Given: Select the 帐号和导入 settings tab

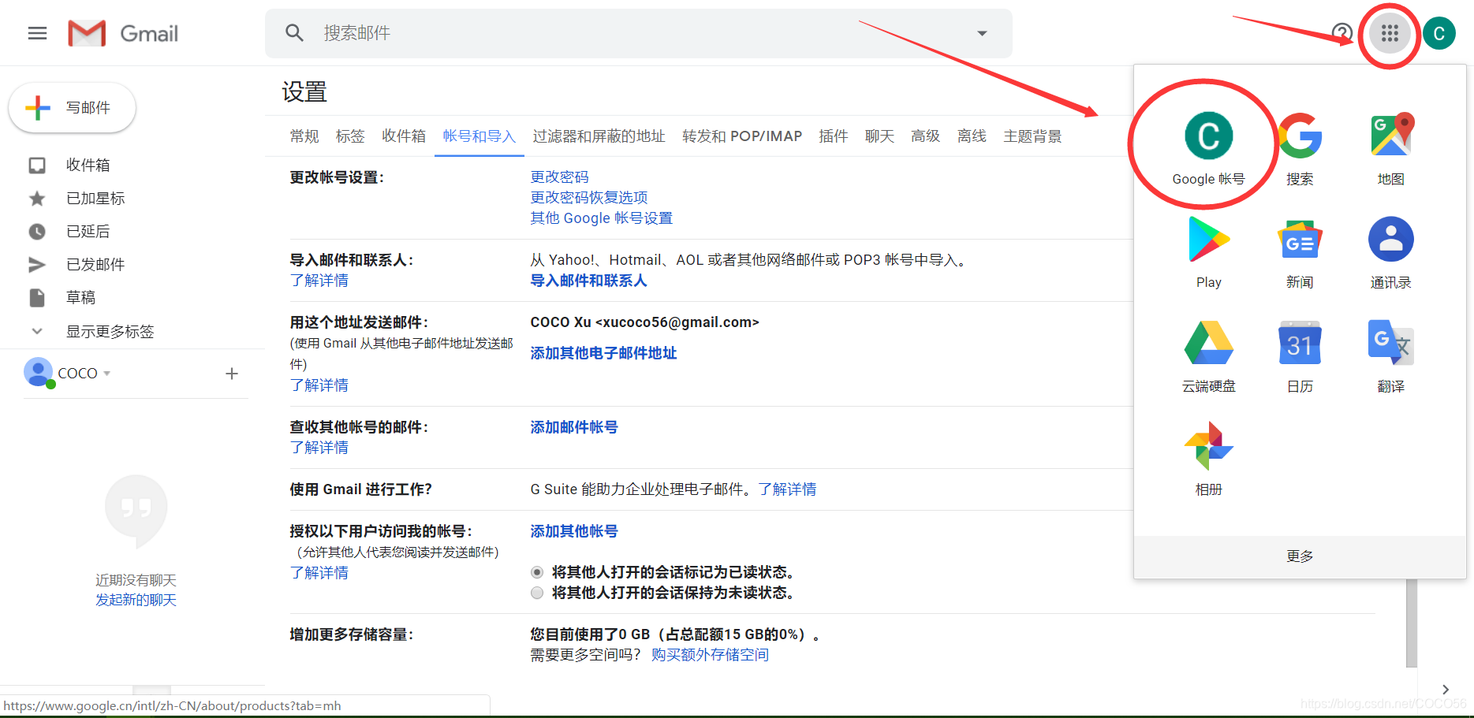Looking at the screenshot, I should pyautogui.click(x=479, y=136).
